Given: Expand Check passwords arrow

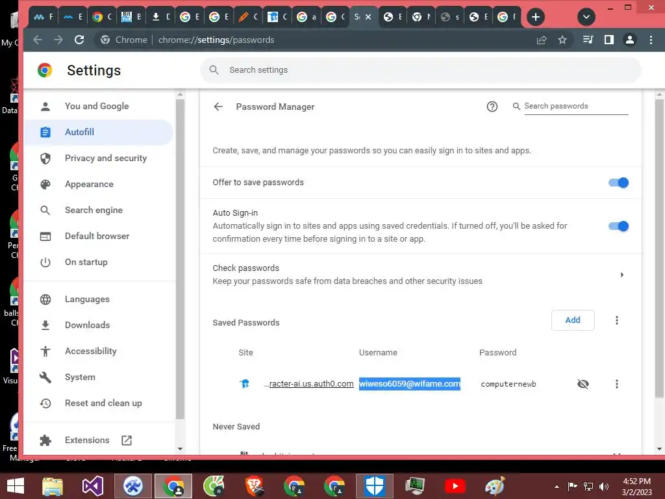Looking at the screenshot, I should point(621,275).
